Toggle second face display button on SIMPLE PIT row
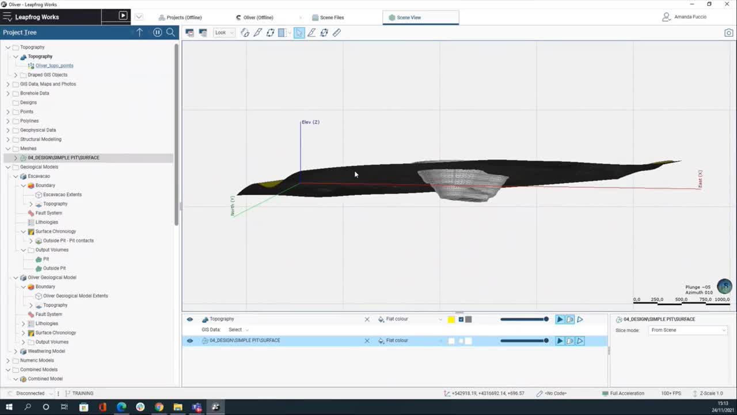 569,341
